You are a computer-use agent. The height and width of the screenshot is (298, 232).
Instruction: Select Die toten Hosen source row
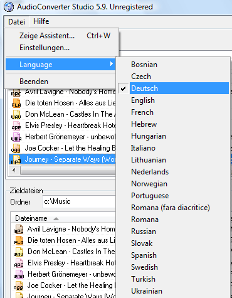point(62,103)
